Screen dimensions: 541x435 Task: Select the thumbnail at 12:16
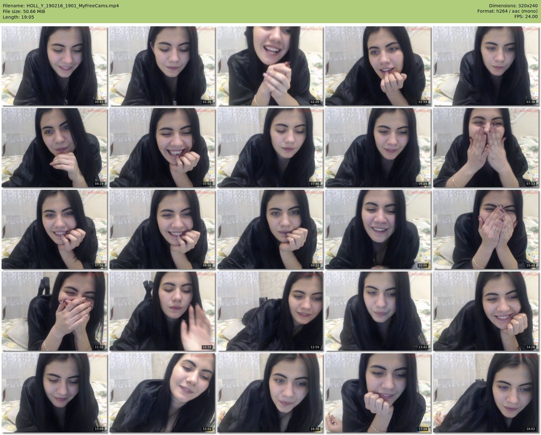coord(162,311)
